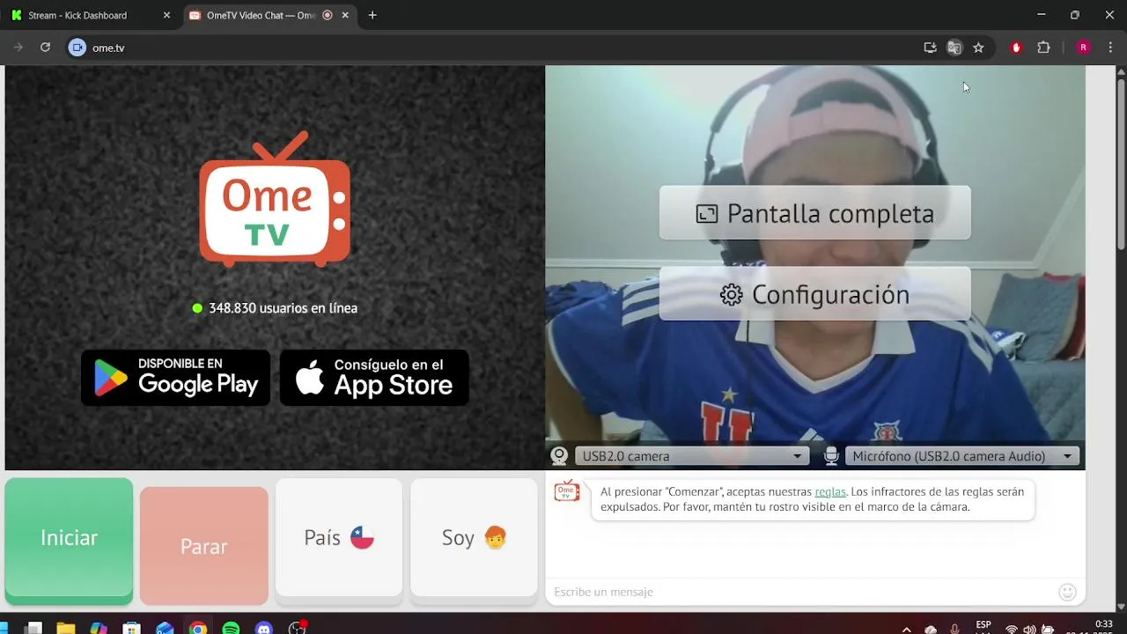Image resolution: width=1127 pixels, height=634 pixels.
Task: Close the Stream - Kick Dashboard tab
Action: click(166, 15)
